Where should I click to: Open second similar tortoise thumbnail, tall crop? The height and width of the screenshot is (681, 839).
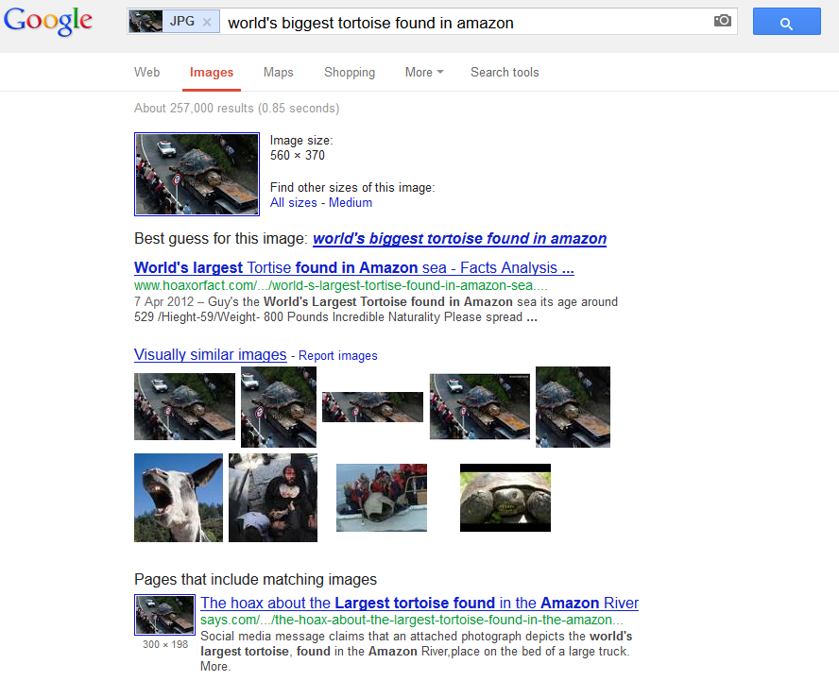pyautogui.click(x=279, y=406)
